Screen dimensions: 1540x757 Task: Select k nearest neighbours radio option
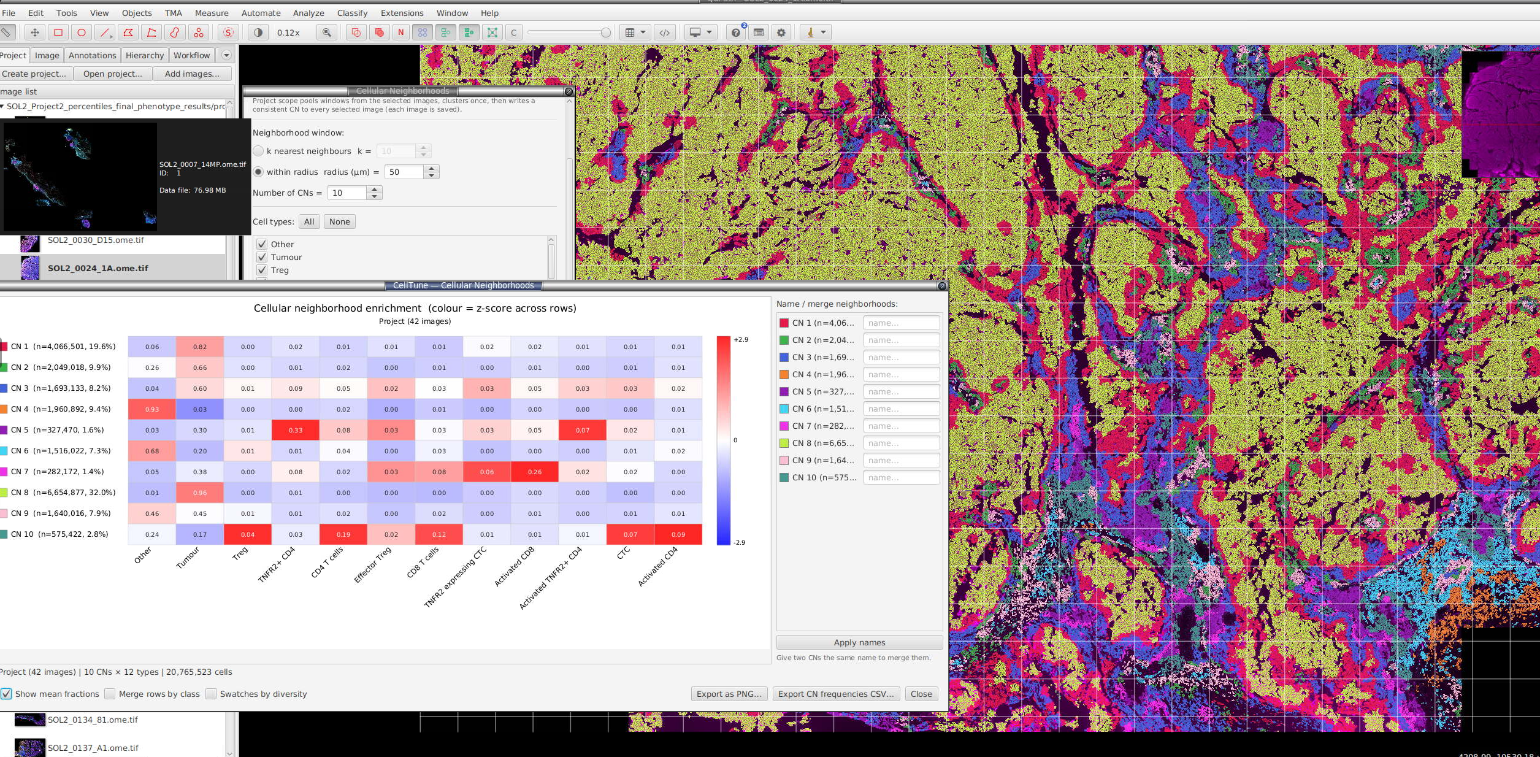coord(258,151)
